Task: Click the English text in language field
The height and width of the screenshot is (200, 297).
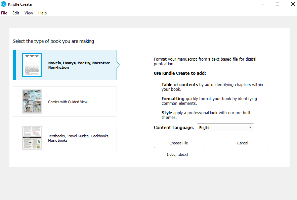Action: pyautogui.click(x=206, y=127)
